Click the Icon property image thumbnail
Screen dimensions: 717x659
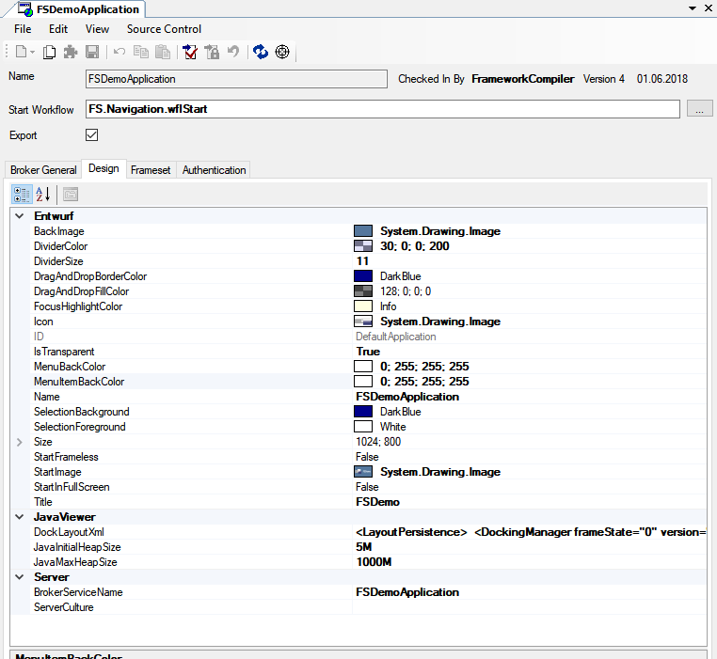pyautogui.click(x=363, y=322)
